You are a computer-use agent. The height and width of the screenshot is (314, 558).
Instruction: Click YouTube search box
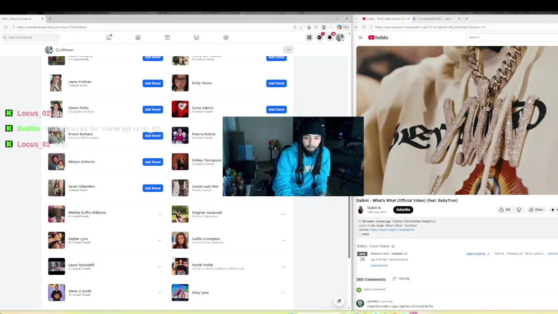512,37
